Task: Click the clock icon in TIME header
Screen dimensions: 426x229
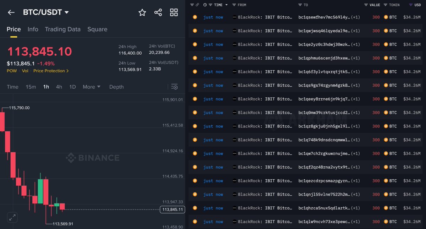Action: (205, 5)
